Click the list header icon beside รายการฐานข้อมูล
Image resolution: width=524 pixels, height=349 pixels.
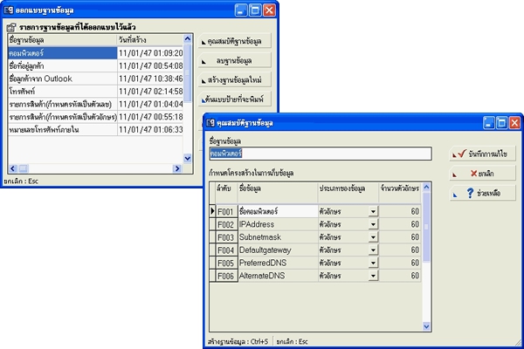point(11,27)
